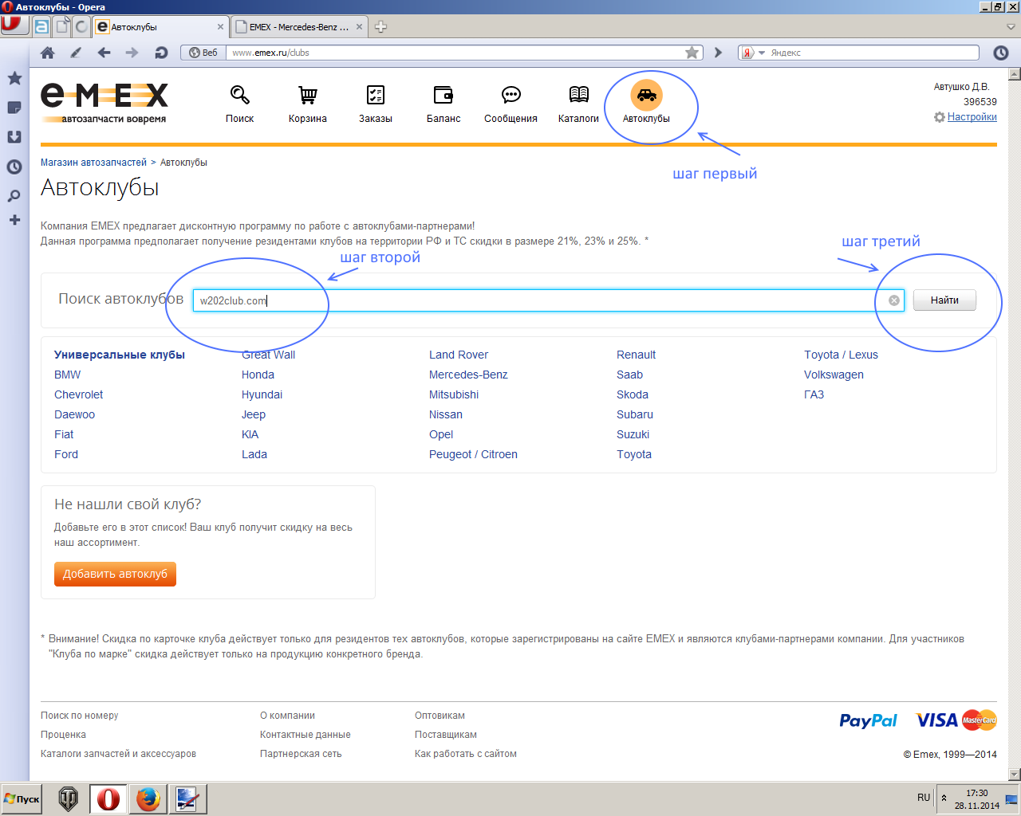Open the Пуск start button
This screenshot has height=816, width=1021.
pyautogui.click(x=22, y=799)
